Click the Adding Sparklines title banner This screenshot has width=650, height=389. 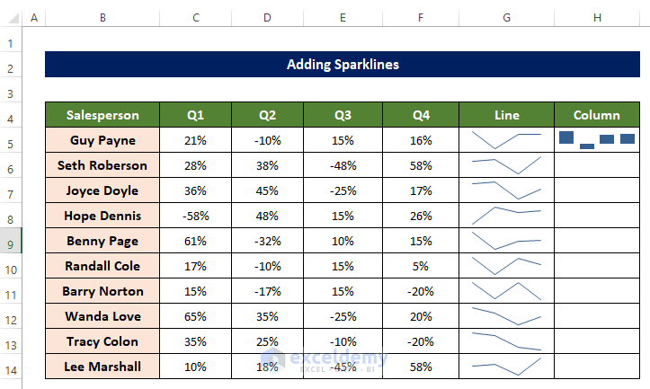343,64
